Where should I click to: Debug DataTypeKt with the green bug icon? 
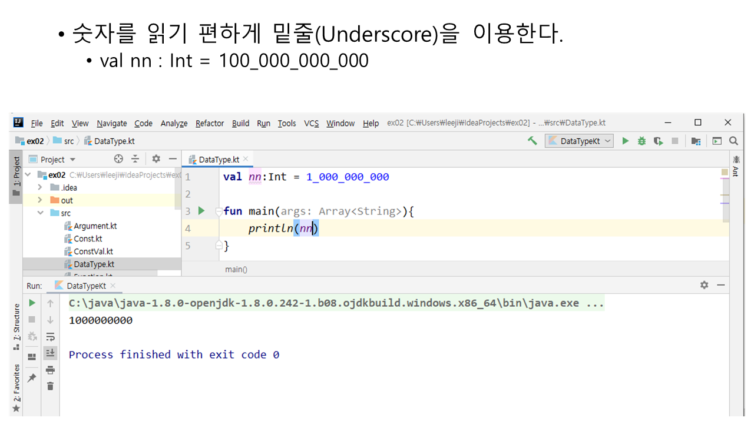point(641,141)
